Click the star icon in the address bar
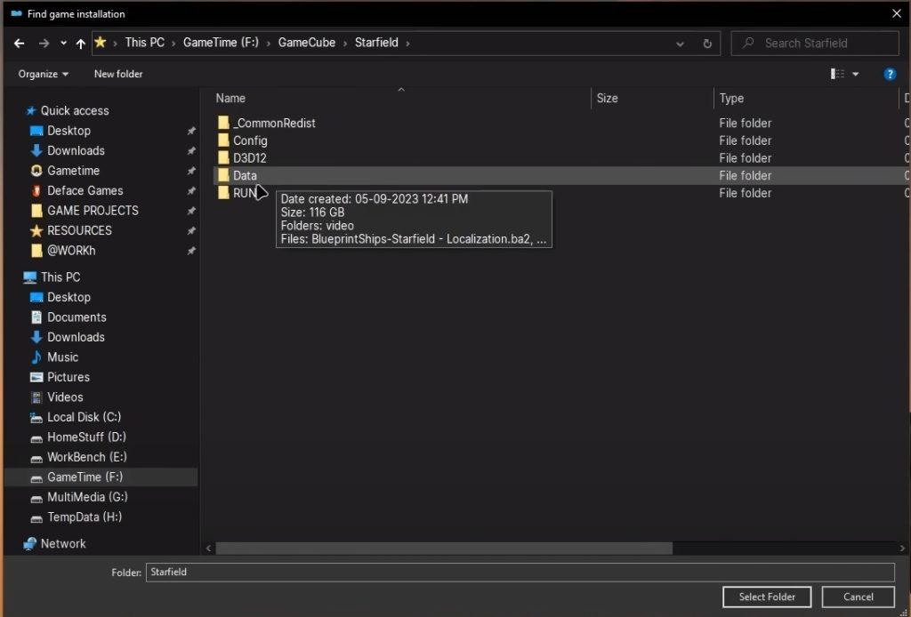This screenshot has width=911, height=617. [x=101, y=42]
